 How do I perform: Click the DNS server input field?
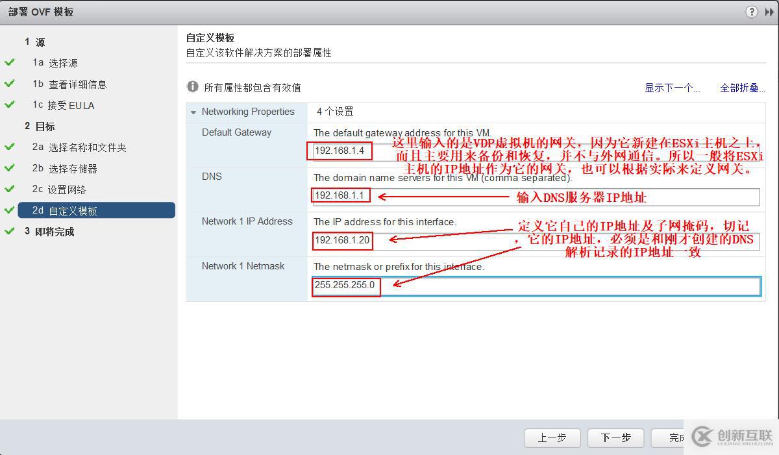pyautogui.click(x=536, y=196)
